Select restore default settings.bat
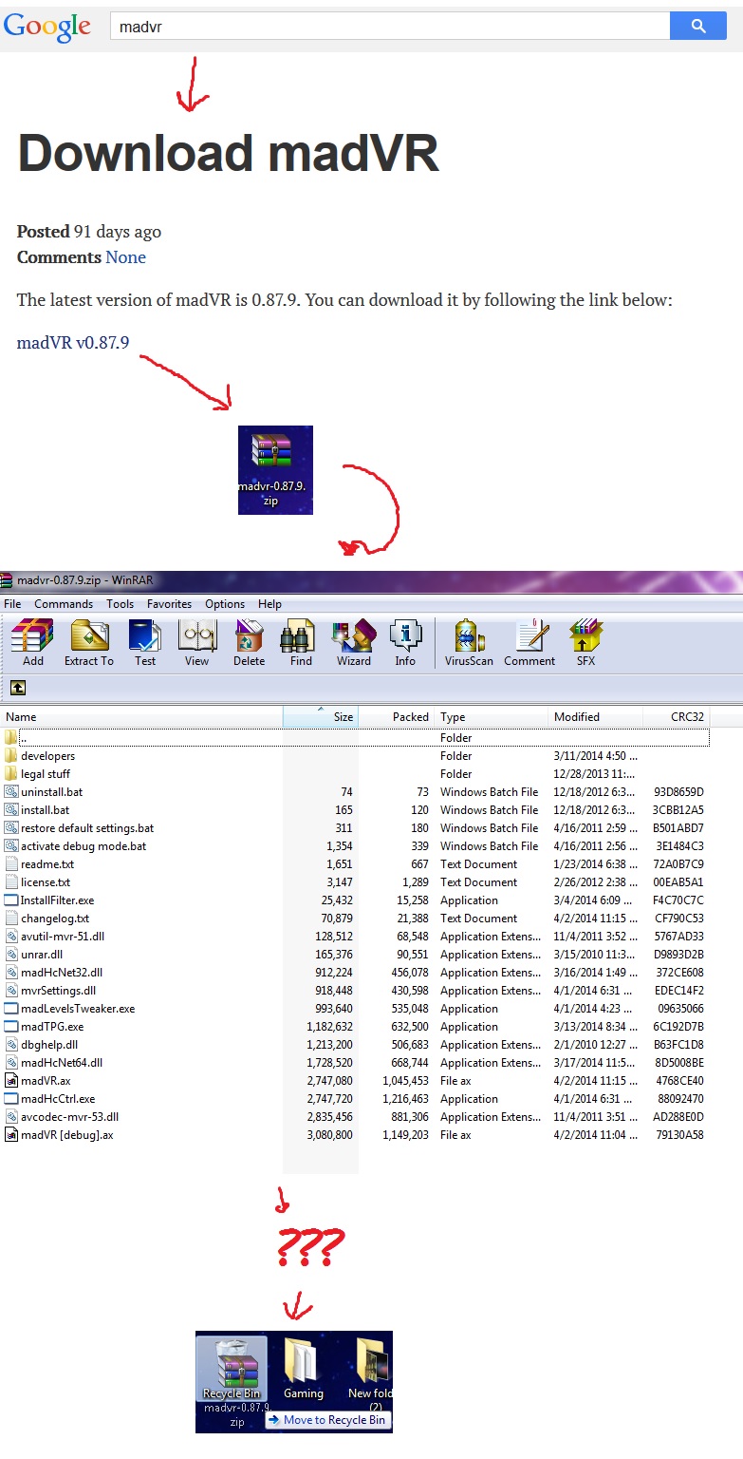Viewport: 743px width, 1459px height. [x=355, y=828]
